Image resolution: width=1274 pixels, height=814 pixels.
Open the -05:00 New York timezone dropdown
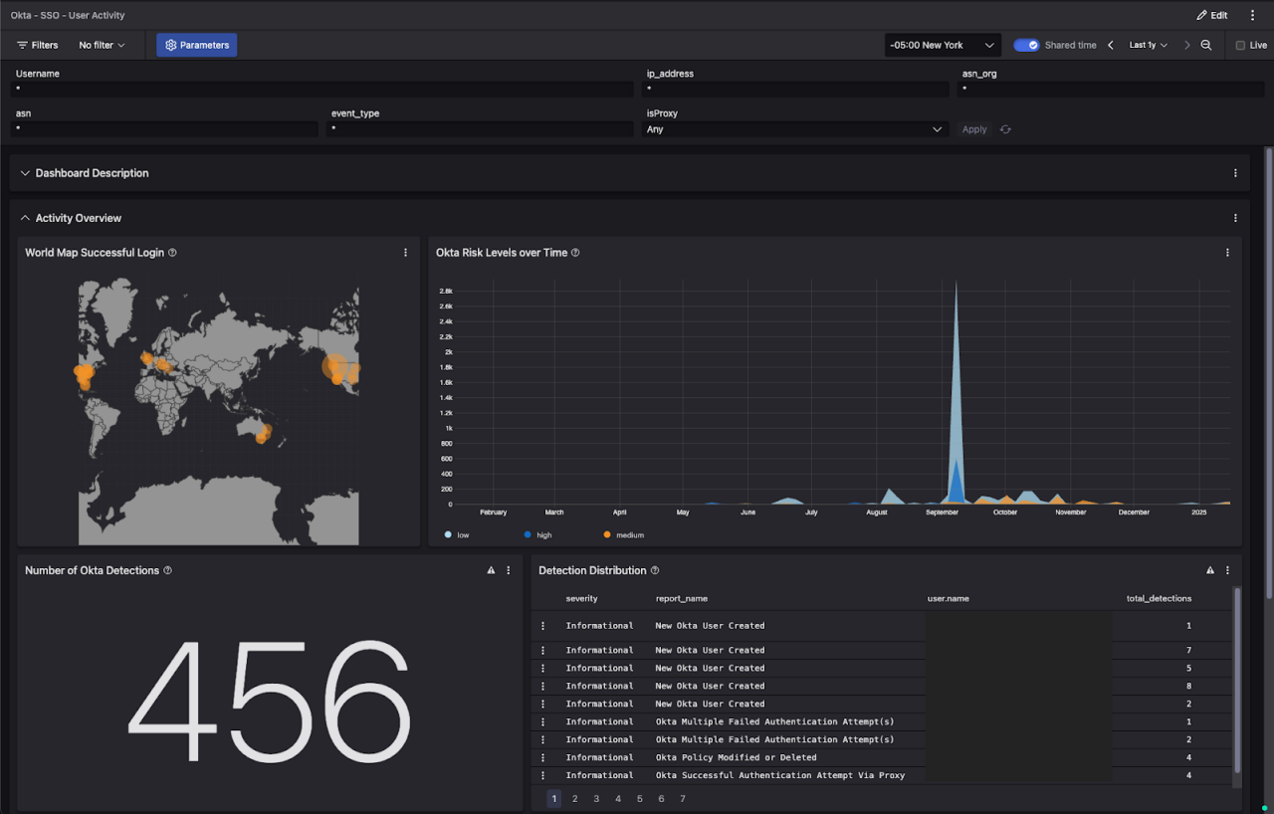pos(943,45)
